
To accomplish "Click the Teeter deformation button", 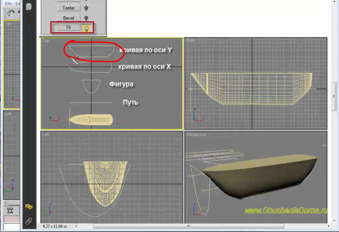I will 69,8.
